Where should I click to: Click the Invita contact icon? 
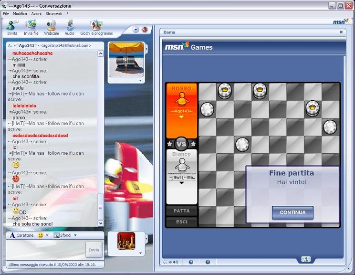pyautogui.click(x=12, y=27)
